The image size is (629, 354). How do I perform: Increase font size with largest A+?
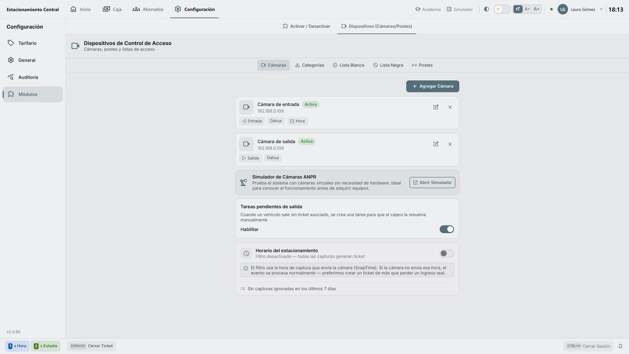tap(537, 9)
